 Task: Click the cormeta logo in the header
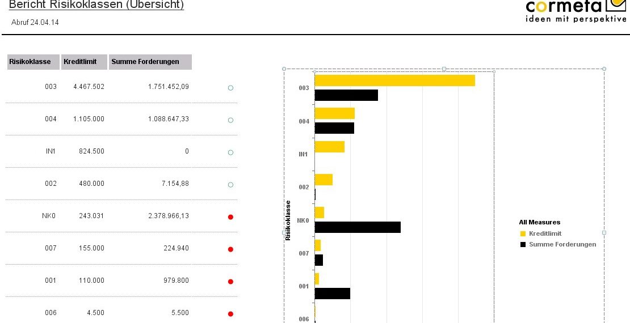pyautogui.click(x=576, y=11)
